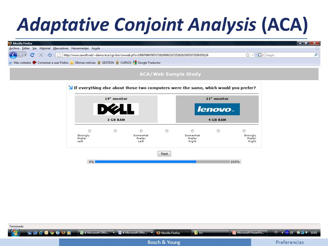Open the Últimas noticias feed bookmark
The height and width of the screenshot is (246, 328).
point(83,63)
